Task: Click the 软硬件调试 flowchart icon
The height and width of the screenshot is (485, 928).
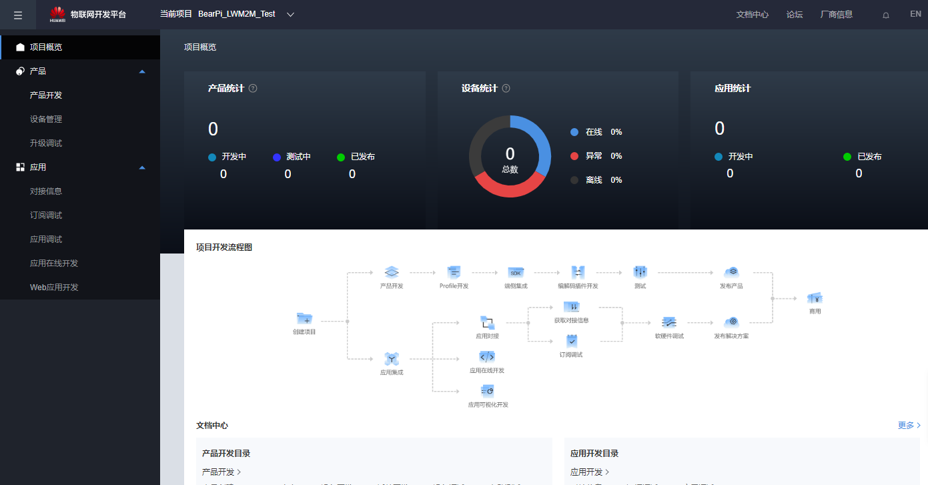Action: click(669, 322)
